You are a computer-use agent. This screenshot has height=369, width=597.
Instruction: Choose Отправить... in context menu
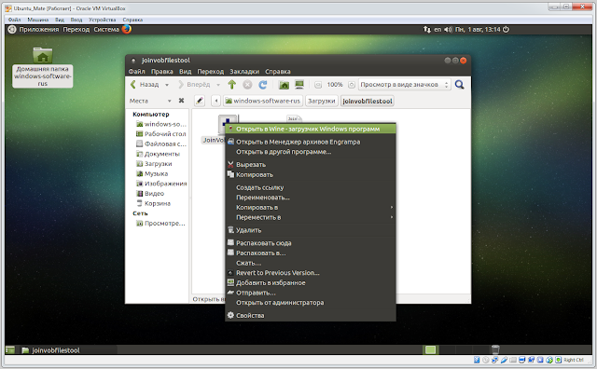coord(311,293)
